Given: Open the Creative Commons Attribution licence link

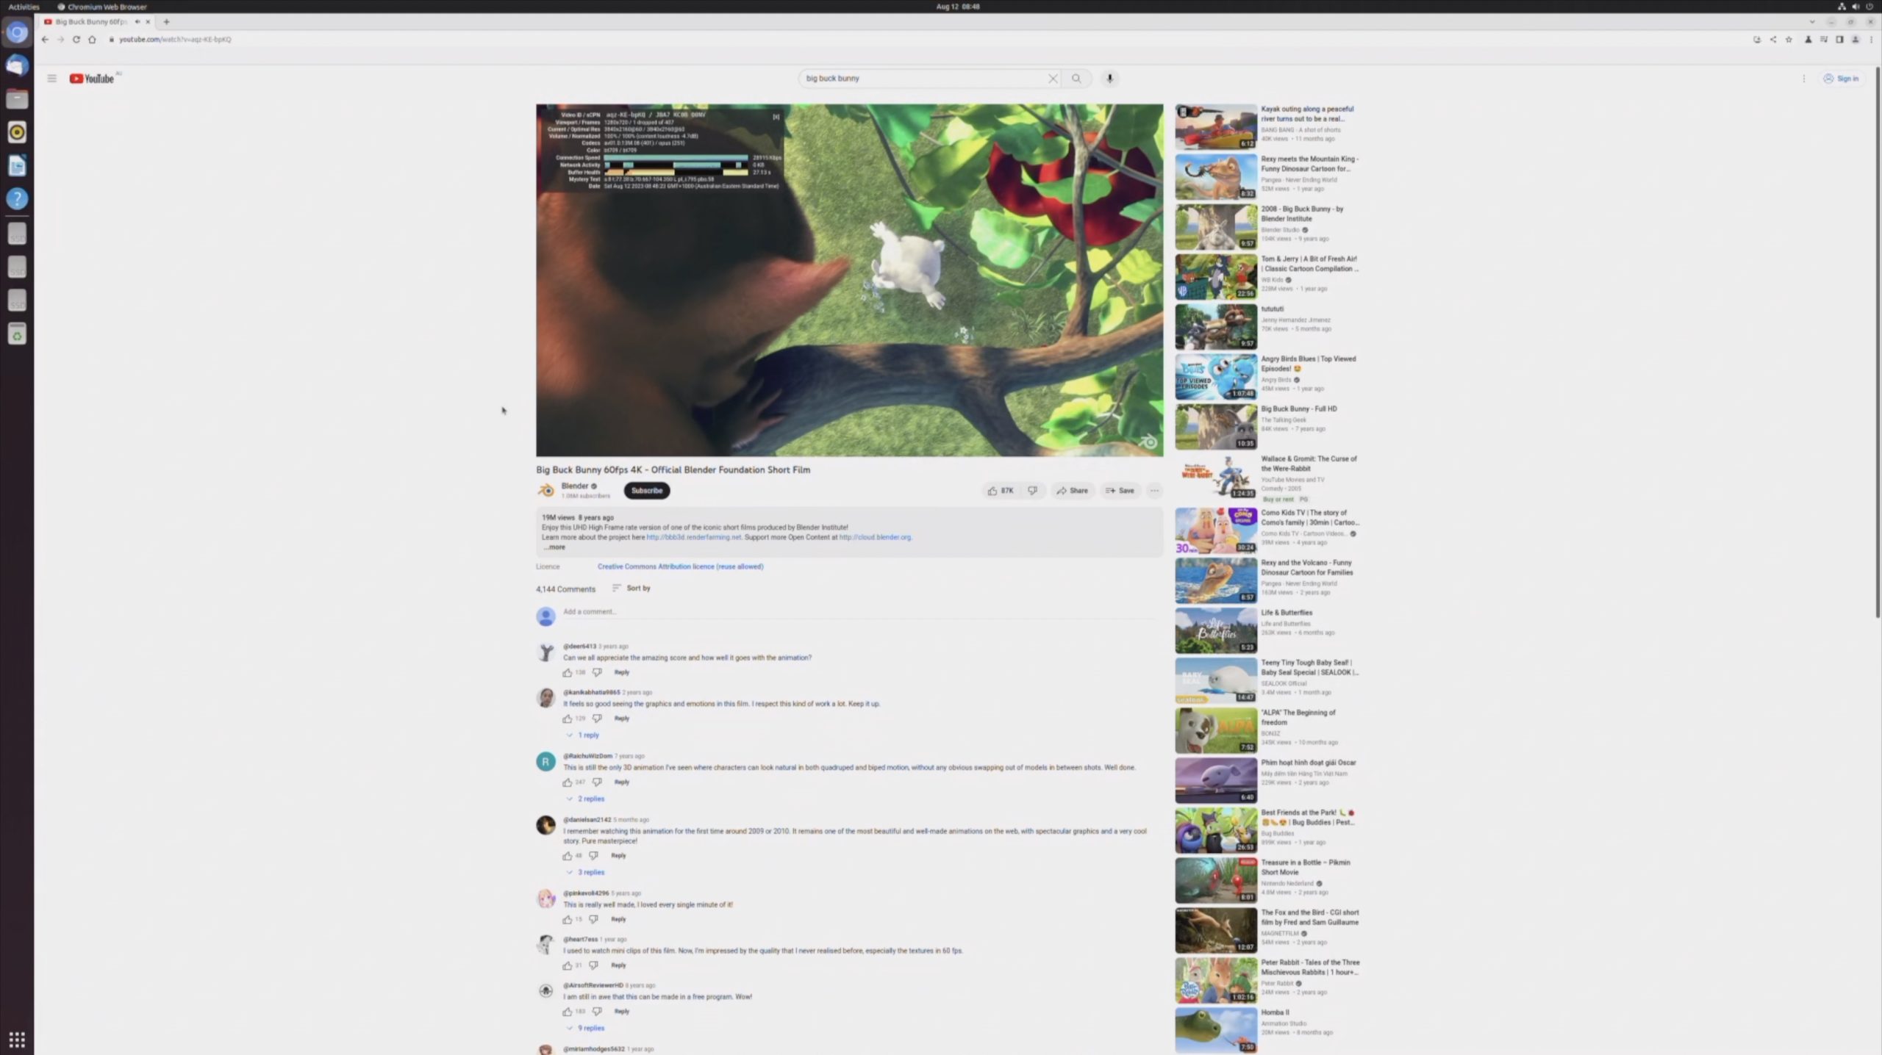Looking at the screenshot, I should coord(680,566).
